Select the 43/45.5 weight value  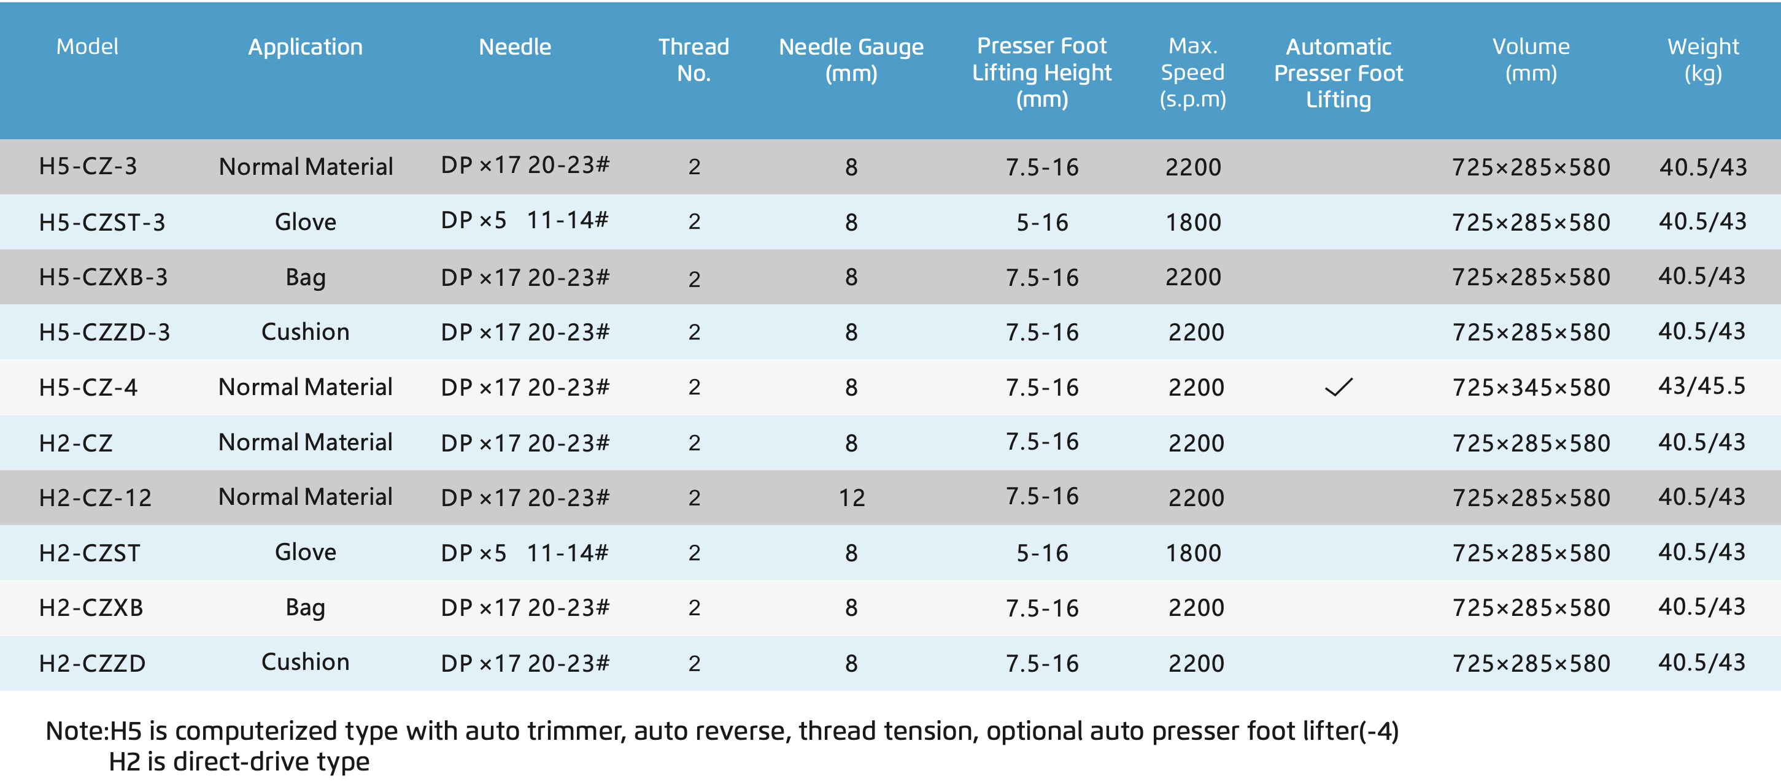point(1701,386)
